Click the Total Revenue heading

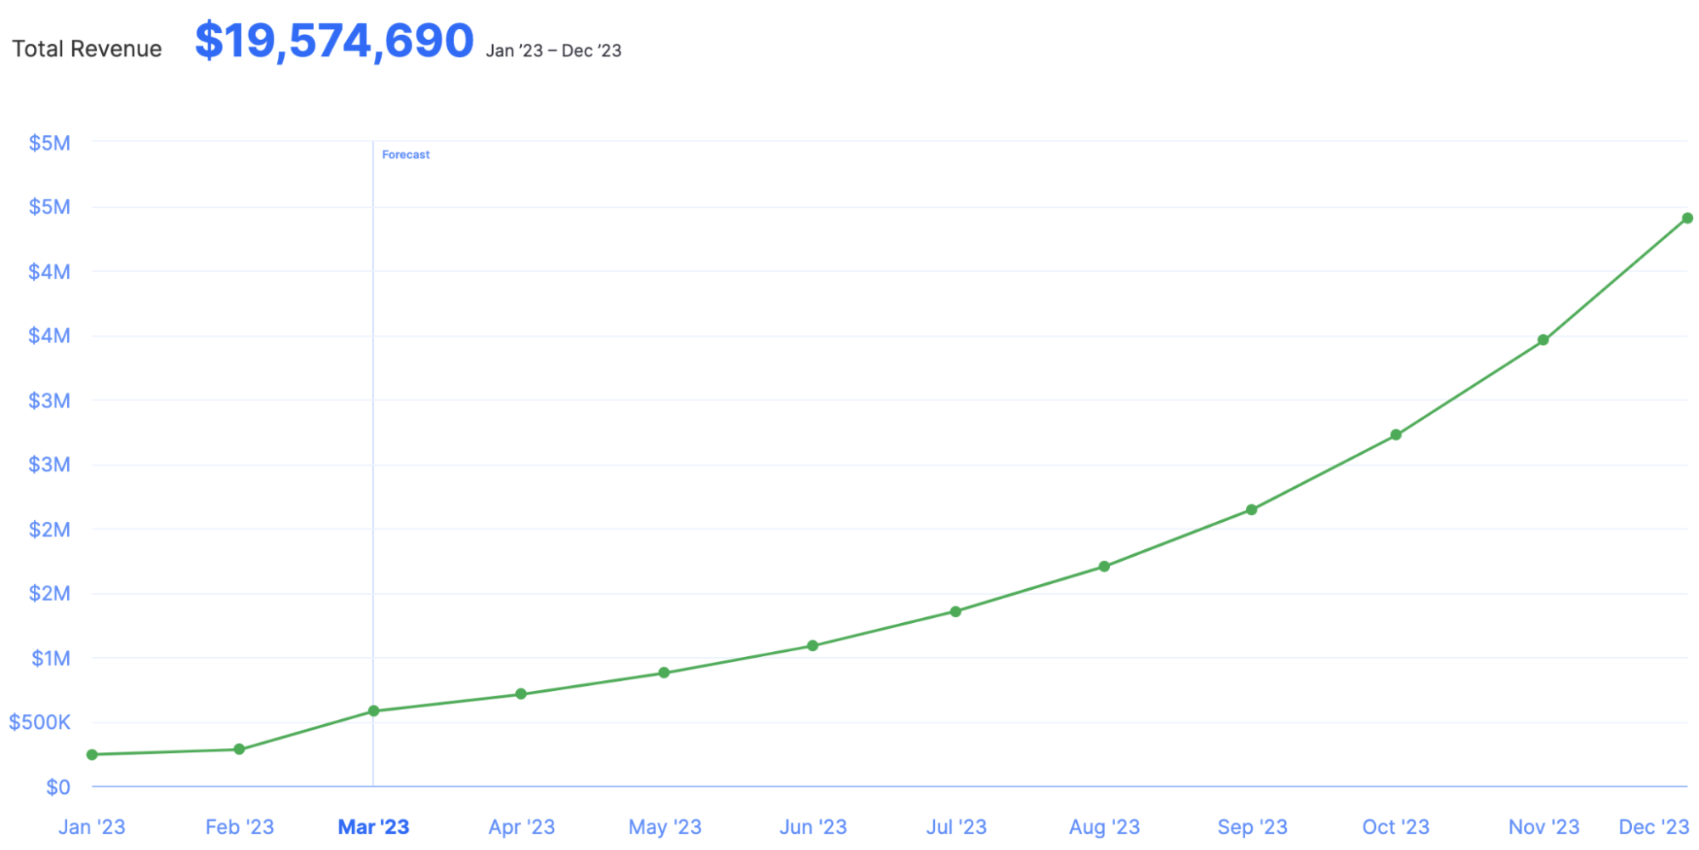87,48
